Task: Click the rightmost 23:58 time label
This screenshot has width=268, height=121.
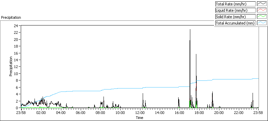Action: (x=258, y=113)
